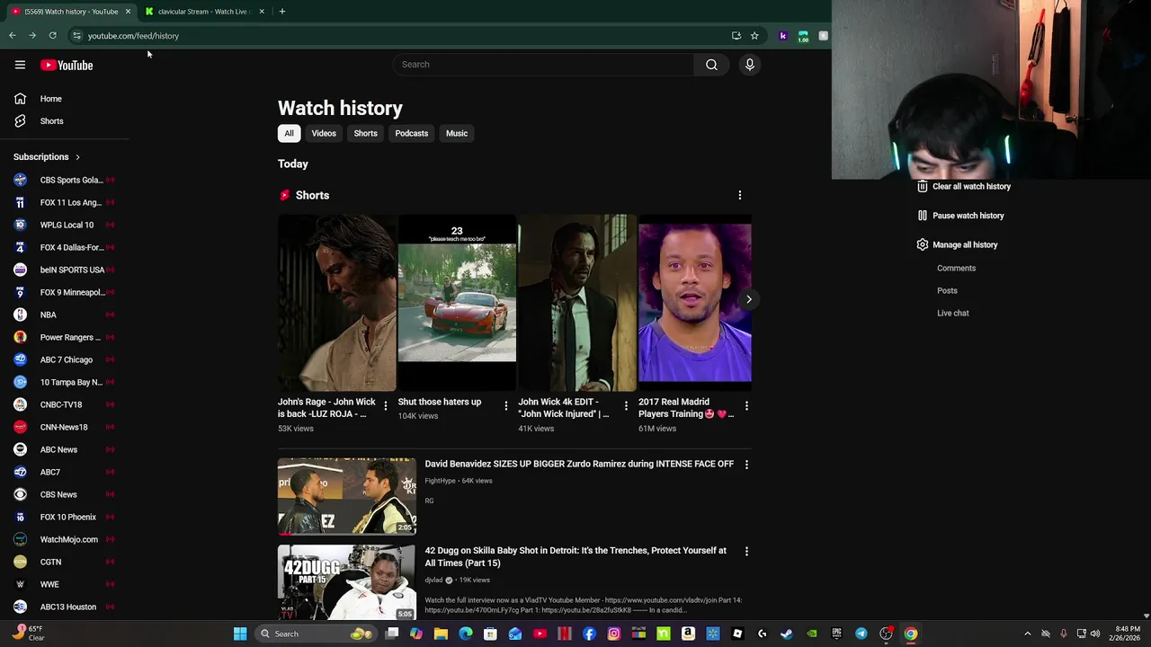Open Chrome from the taskbar

(x=911, y=634)
